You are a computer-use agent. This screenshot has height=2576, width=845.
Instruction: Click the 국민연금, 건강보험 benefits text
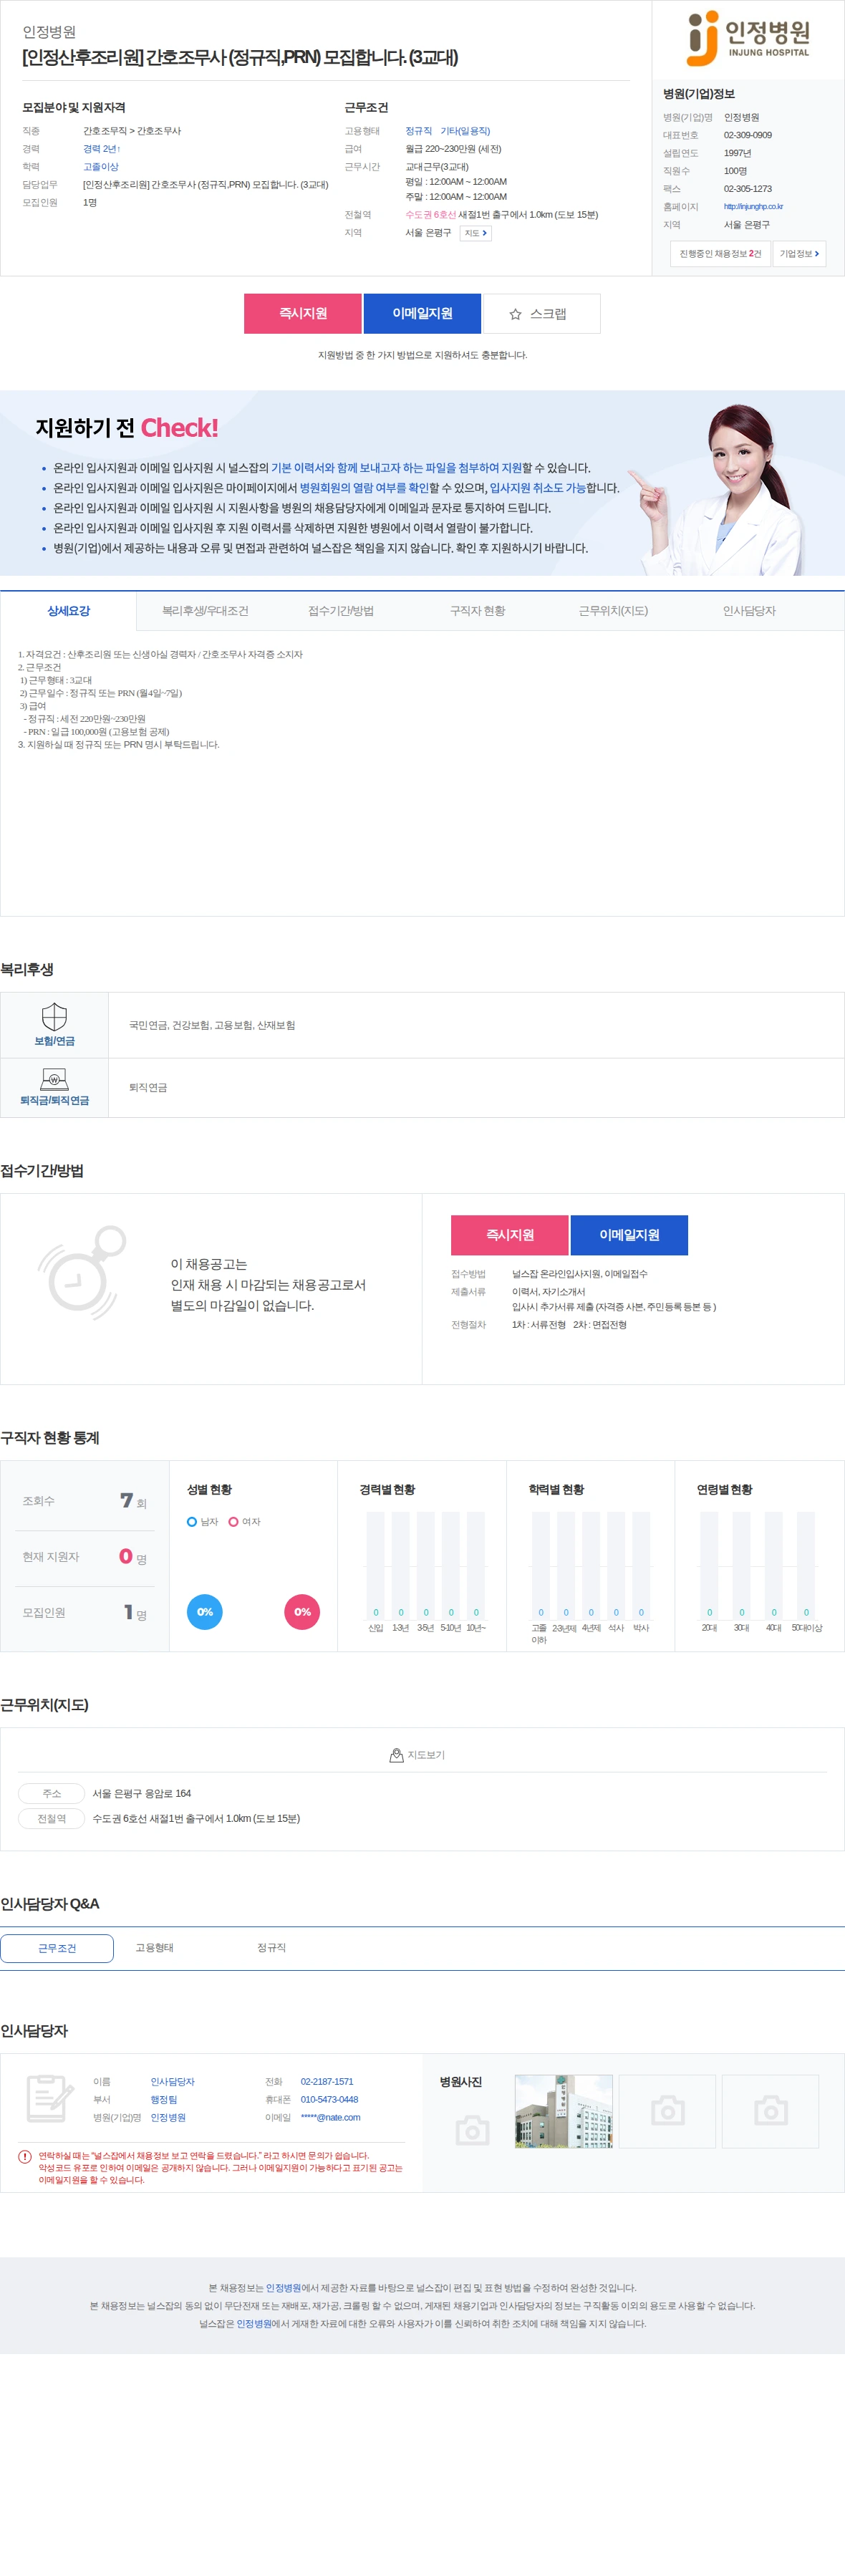[x=212, y=1025]
